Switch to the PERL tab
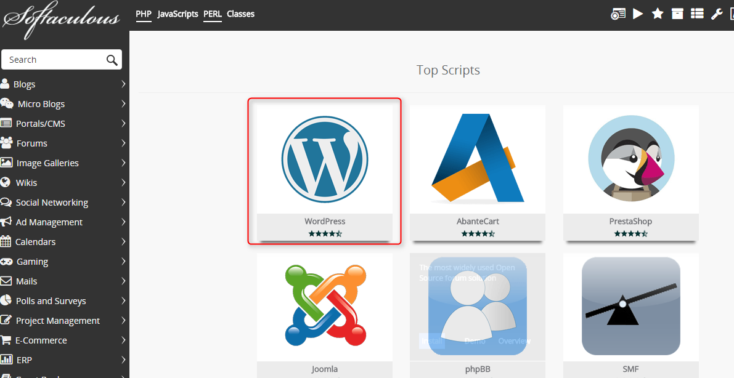Viewport: 734px width, 378px height. click(213, 14)
